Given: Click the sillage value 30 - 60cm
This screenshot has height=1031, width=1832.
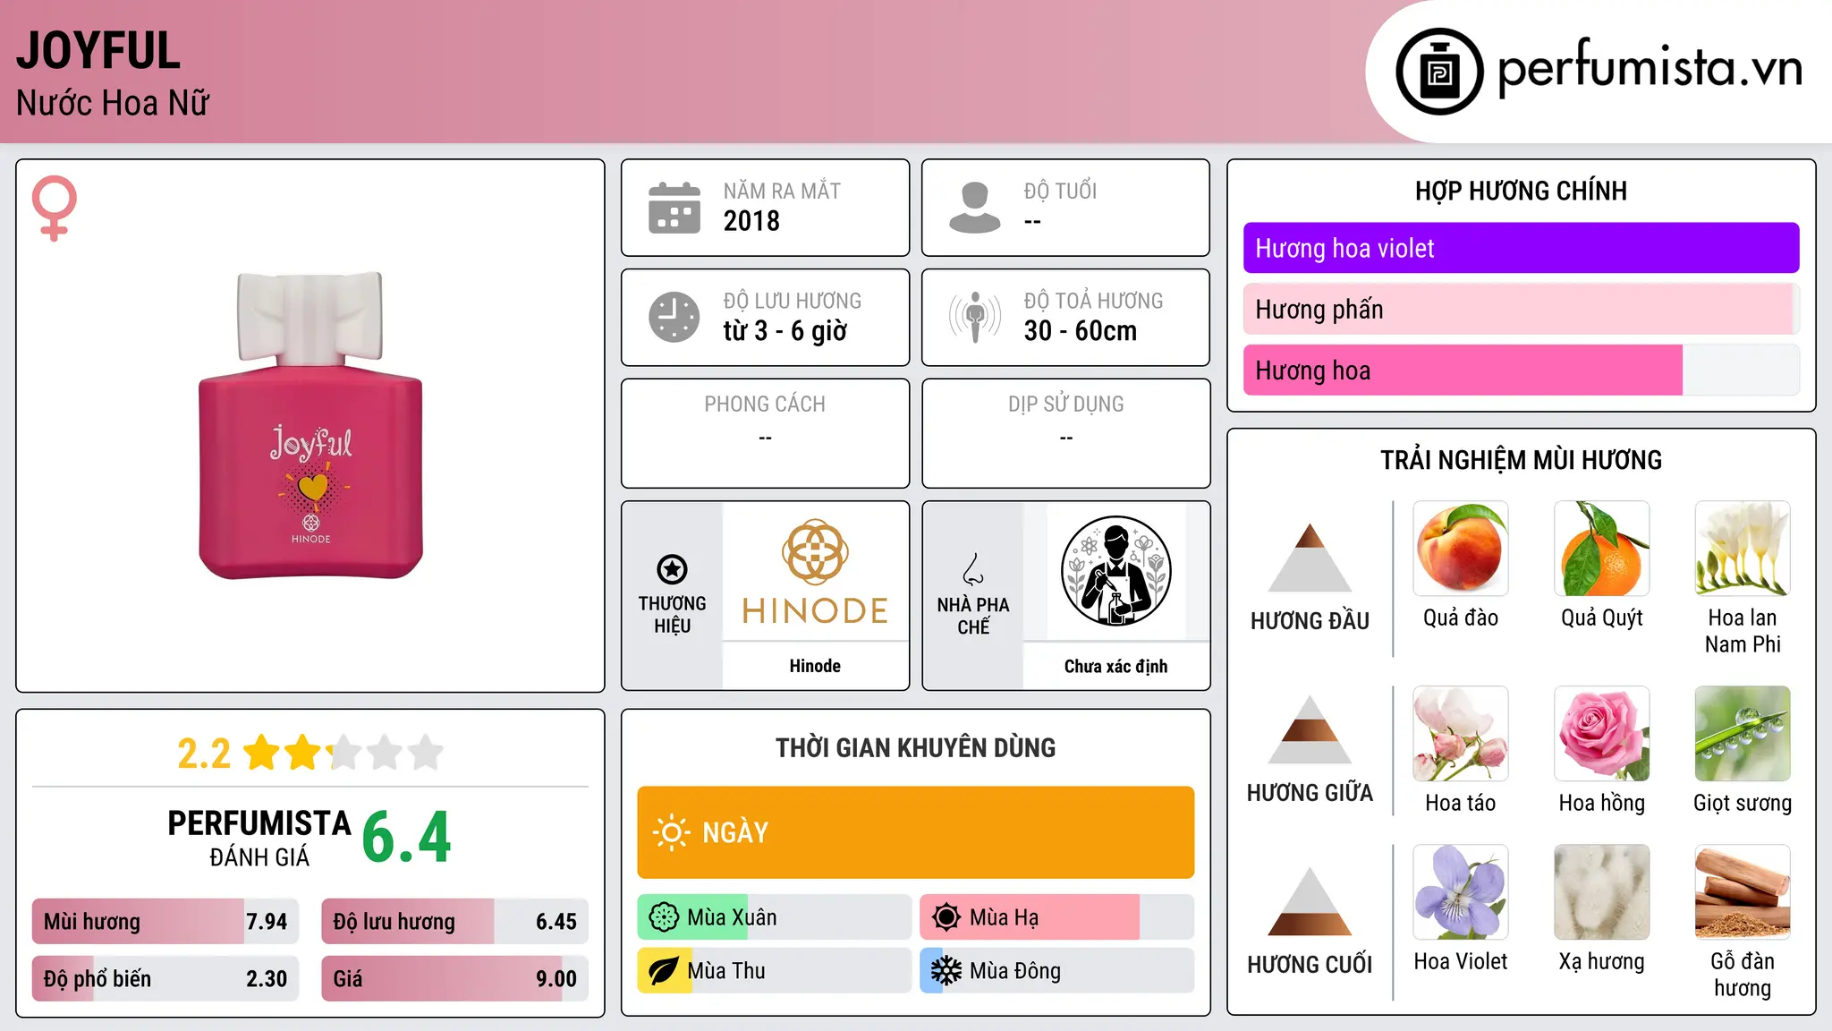Looking at the screenshot, I should 1081,331.
